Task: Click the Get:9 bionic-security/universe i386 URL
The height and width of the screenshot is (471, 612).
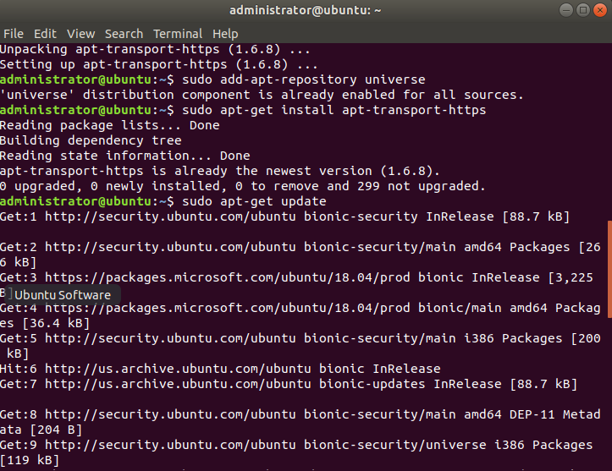Action: click(170, 445)
